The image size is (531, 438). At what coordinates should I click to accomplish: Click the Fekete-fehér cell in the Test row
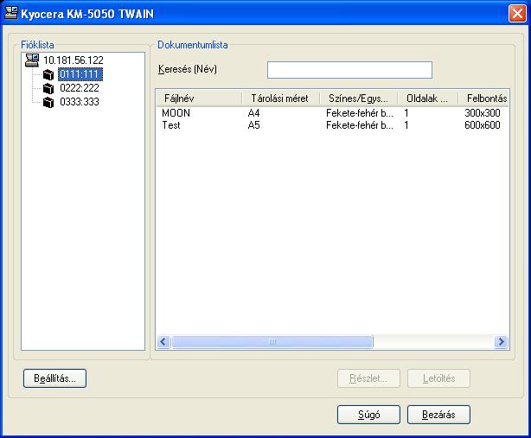click(360, 125)
